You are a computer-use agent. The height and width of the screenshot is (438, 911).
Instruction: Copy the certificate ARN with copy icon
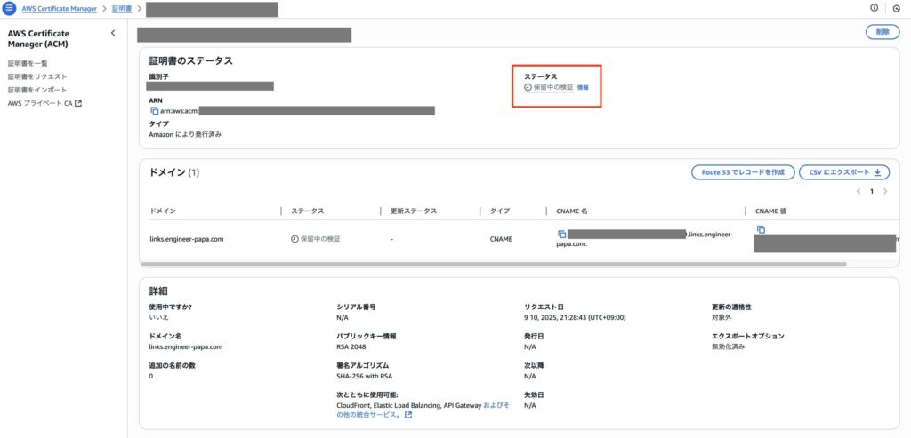click(x=154, y=111)
